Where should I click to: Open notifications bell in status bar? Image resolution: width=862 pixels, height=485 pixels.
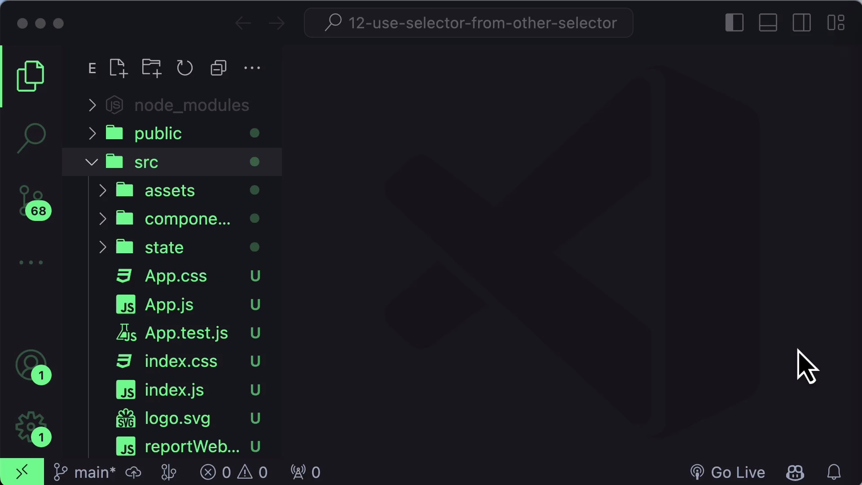834,472
